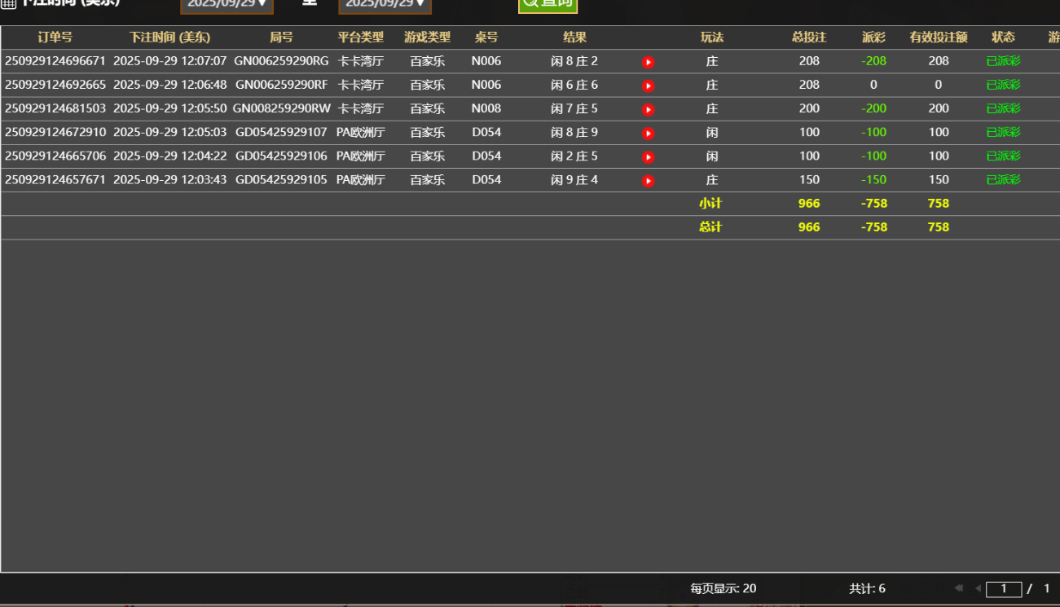Image resolution: width=1060 pixels, height=607 pixels.
Task: Click the 已派彩 status on the first row
Action: coord(1004,60)
